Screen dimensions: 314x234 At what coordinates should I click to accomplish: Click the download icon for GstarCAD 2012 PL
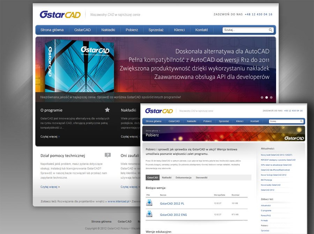[x=149, y=203]
